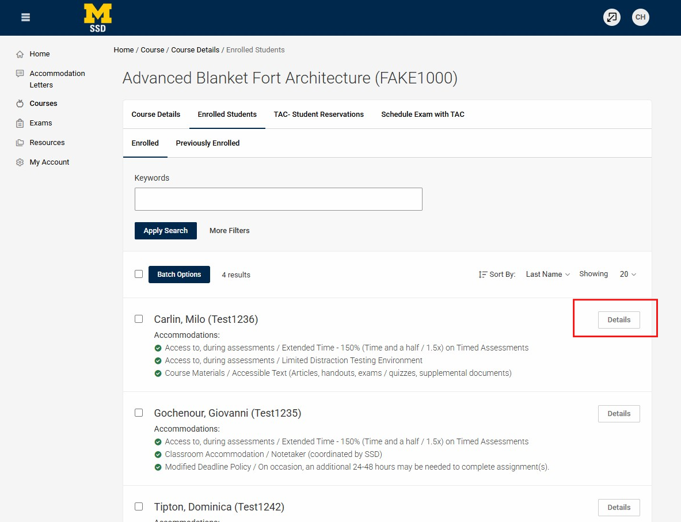The height and width of the screenshot is (522, 681).
Task: Expand More Filters
Action: click(229, 231)
